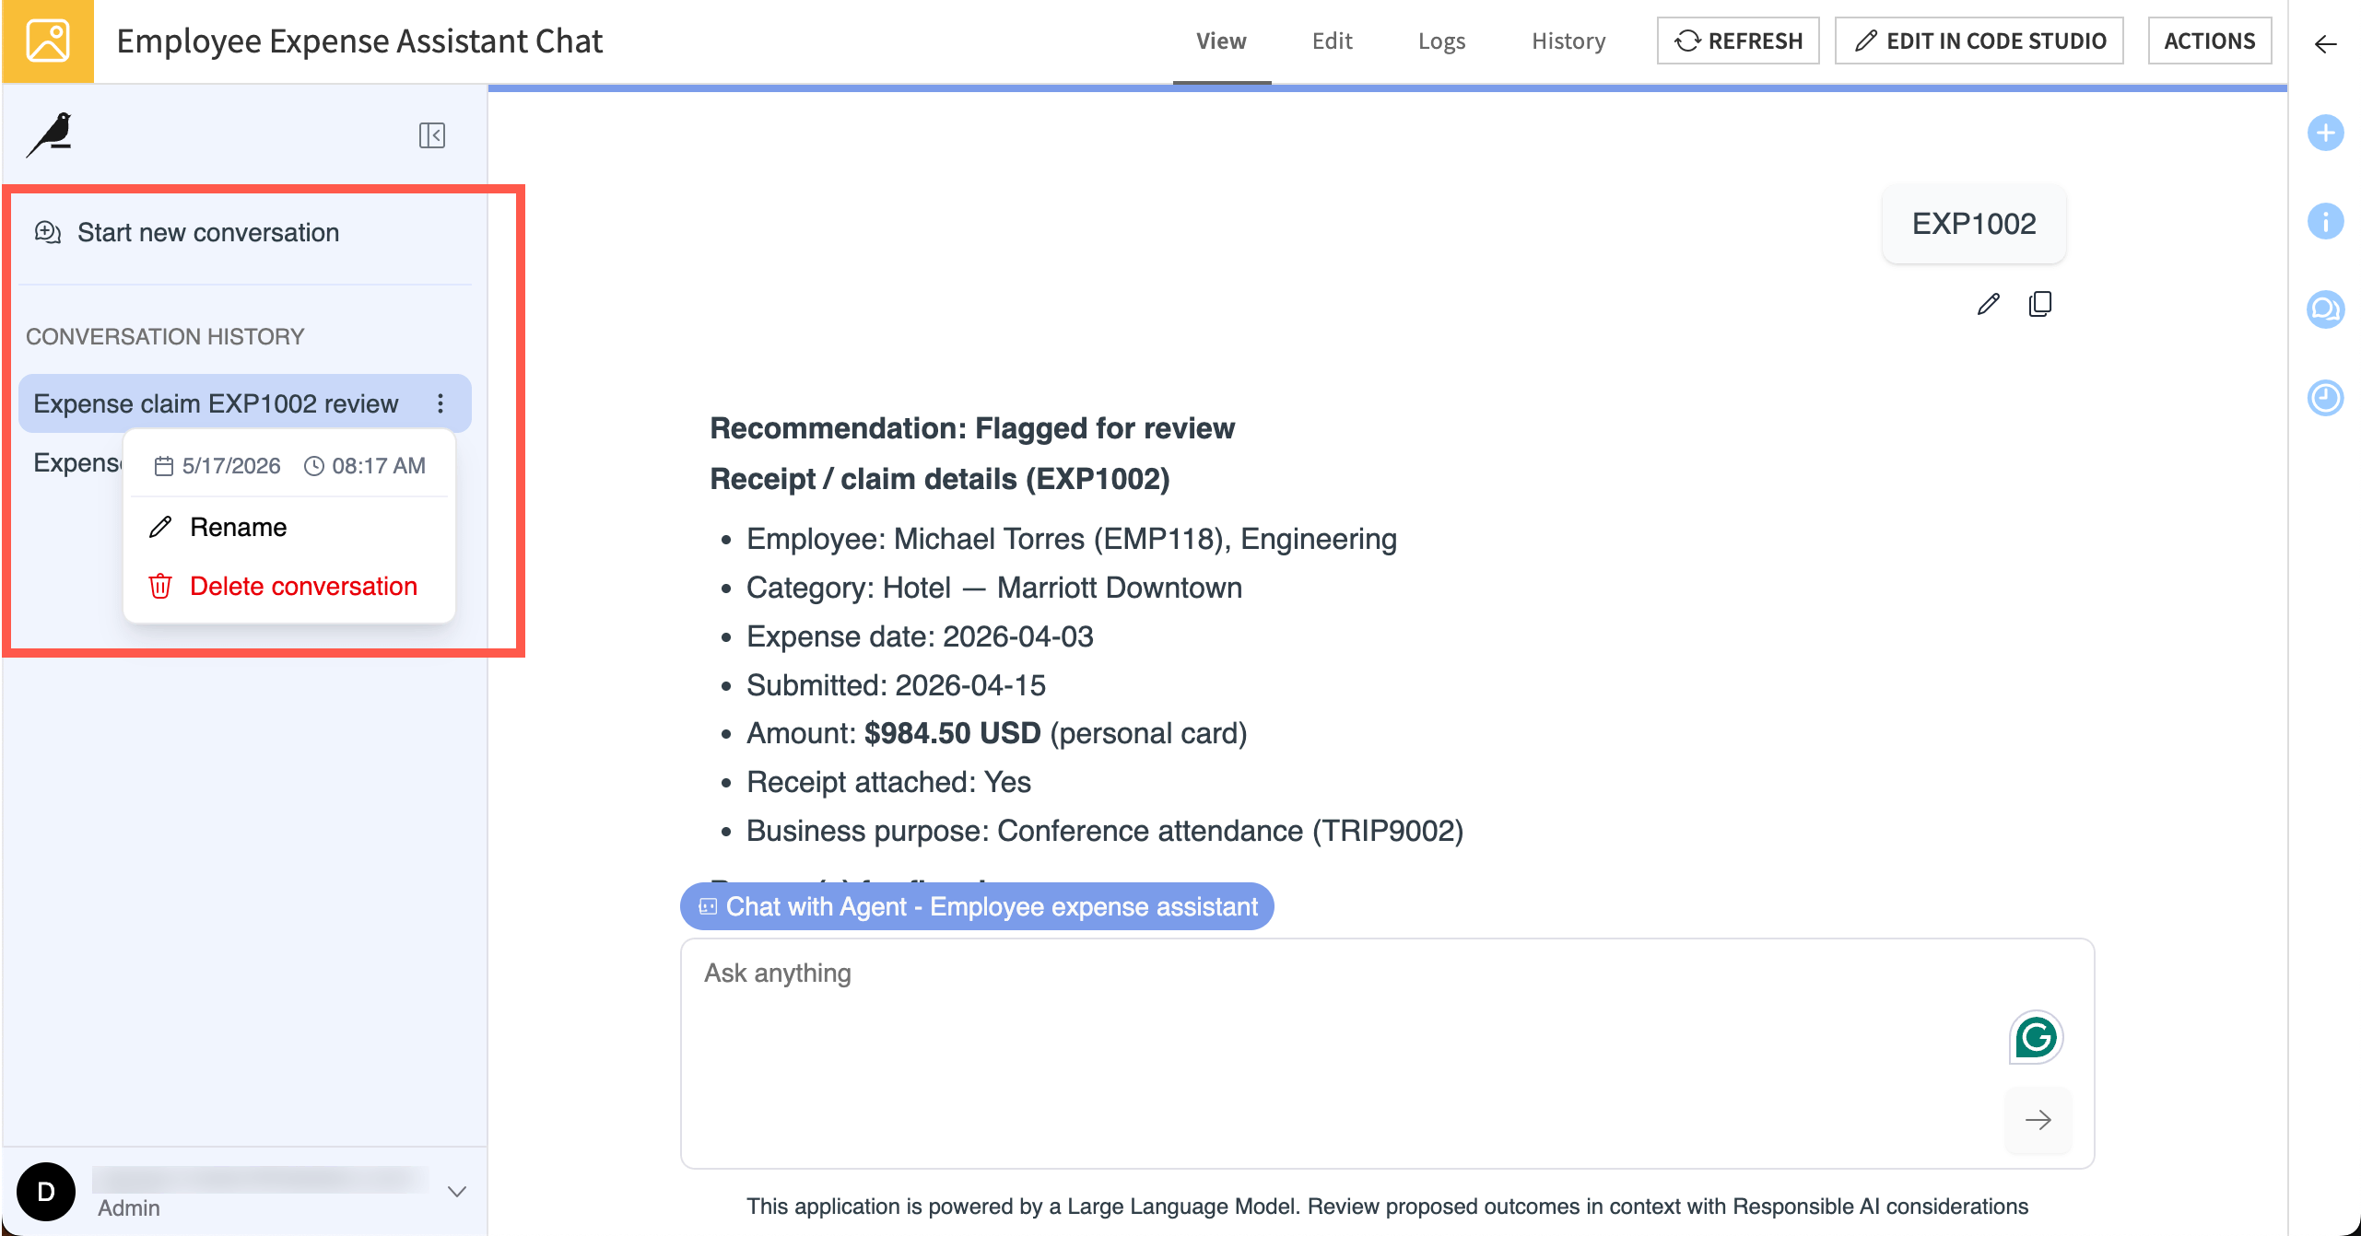
Task: Open the ACTIONS menu button
Action: click(x=2210, y=41)
